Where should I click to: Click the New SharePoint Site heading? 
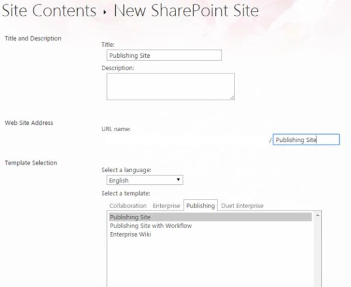pyautogui.click(x=186, y=10)
